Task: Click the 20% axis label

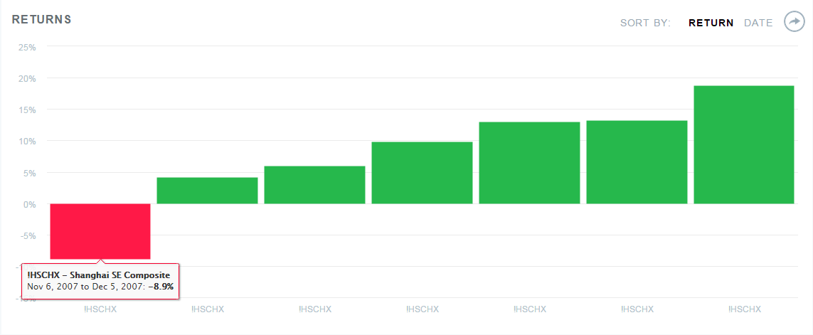Action: click(26, 78)
